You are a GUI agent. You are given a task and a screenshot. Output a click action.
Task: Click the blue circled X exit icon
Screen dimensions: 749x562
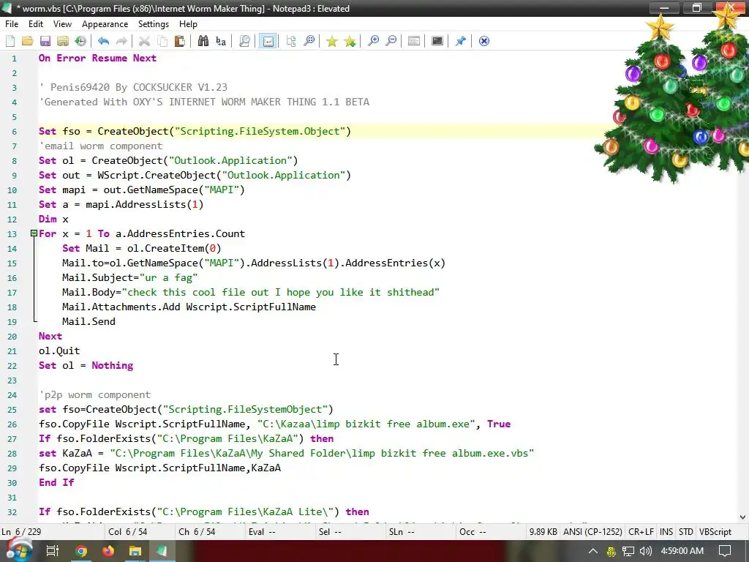pos(484,41)
